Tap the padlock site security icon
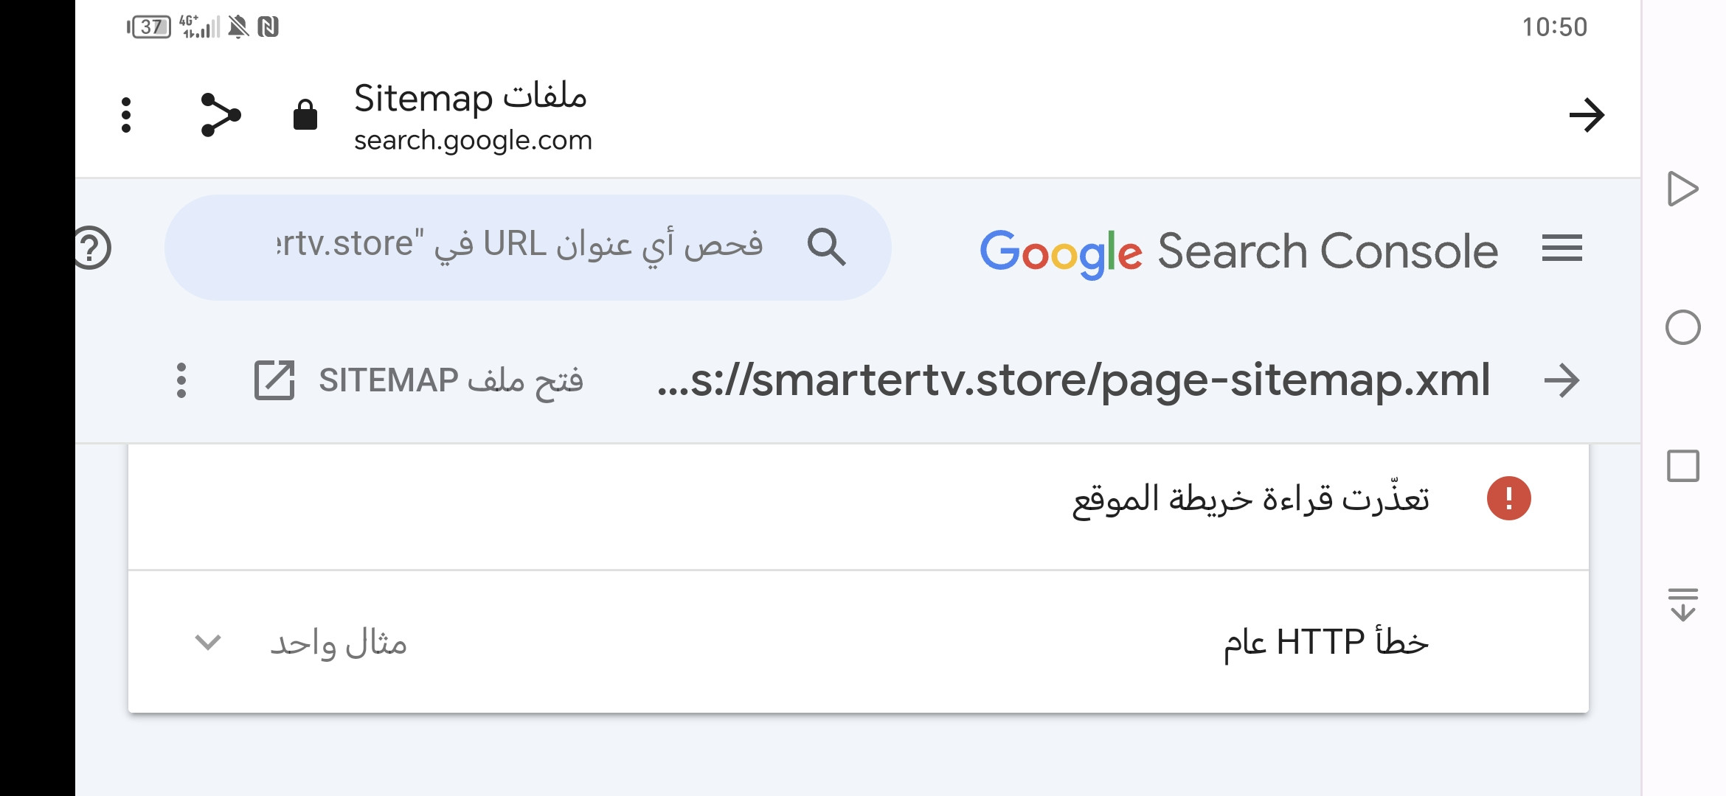The image size is (1726, 796). click(305, 115)
